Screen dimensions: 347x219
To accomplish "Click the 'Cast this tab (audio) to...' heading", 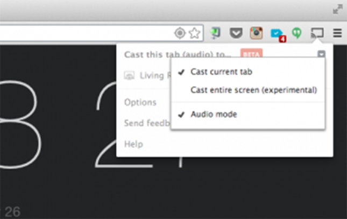I will pos(178,54).
